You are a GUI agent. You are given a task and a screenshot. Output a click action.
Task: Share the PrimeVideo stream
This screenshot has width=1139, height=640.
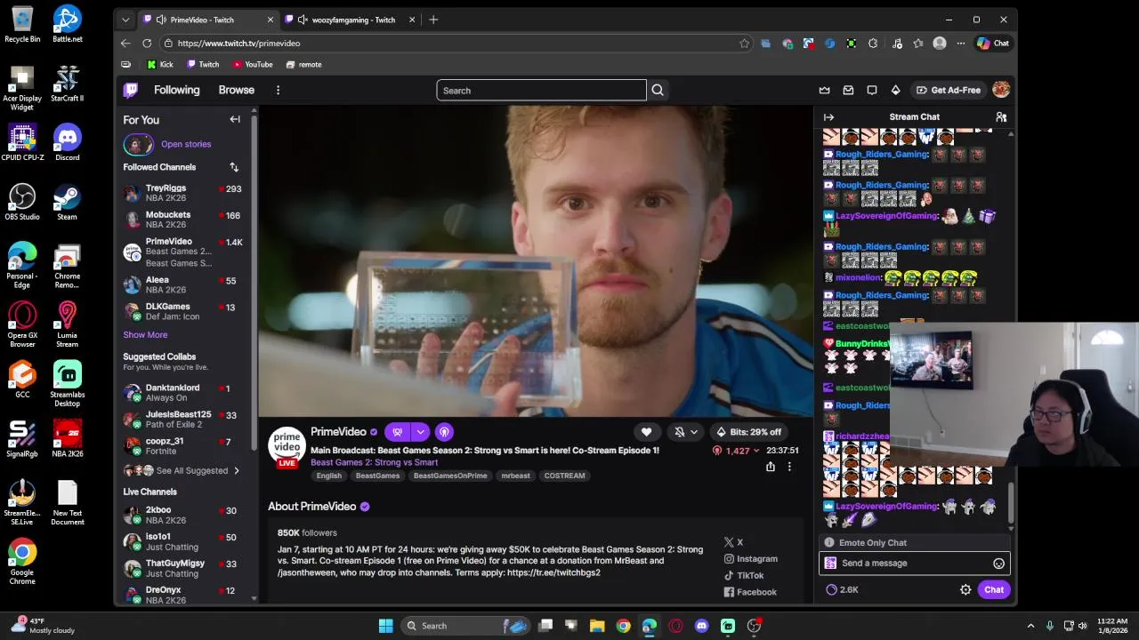click(x=771, y=467)
